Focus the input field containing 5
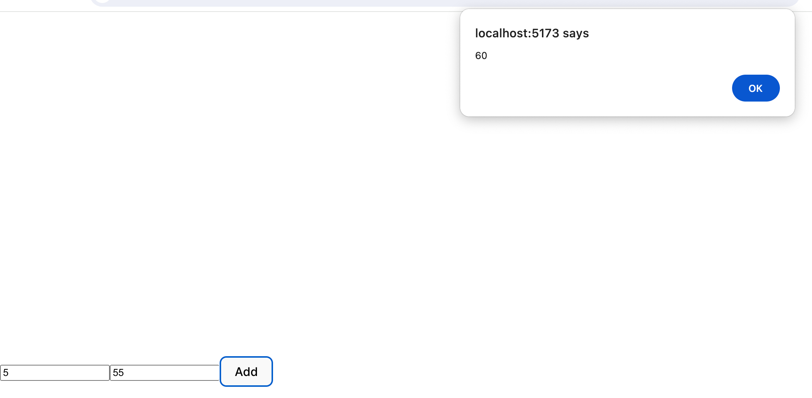 (55, 373)
